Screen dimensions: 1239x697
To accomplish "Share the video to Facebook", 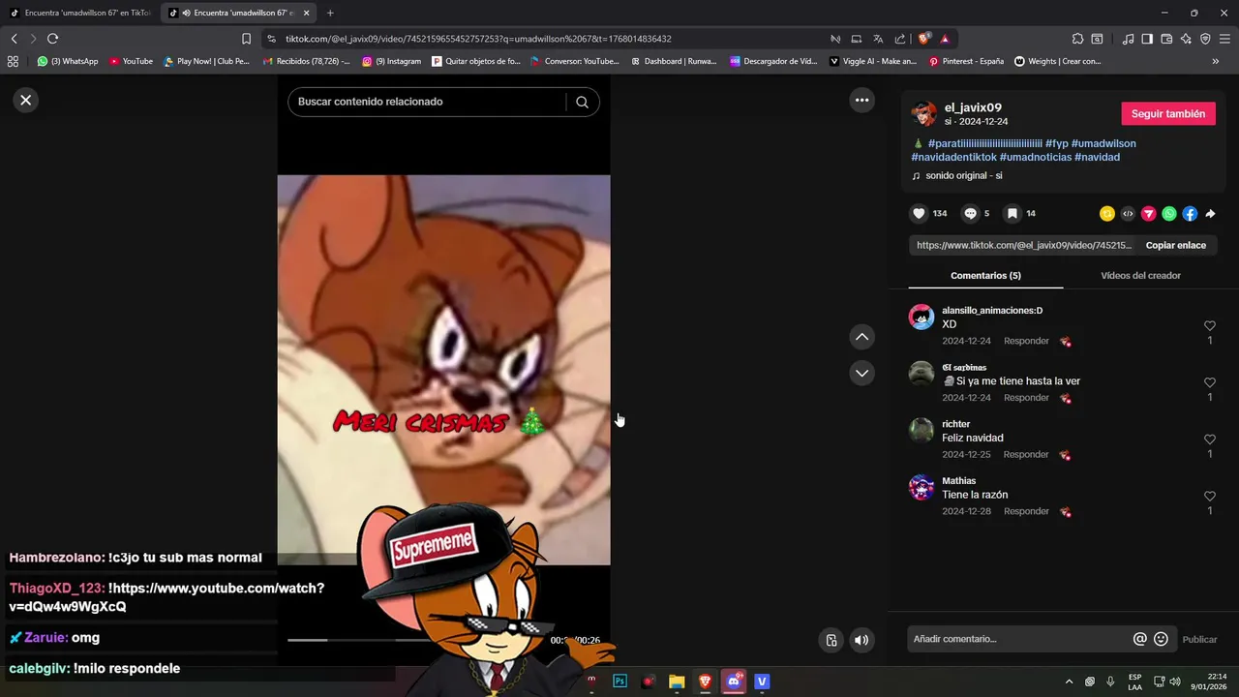I will tap(1190, 214).
